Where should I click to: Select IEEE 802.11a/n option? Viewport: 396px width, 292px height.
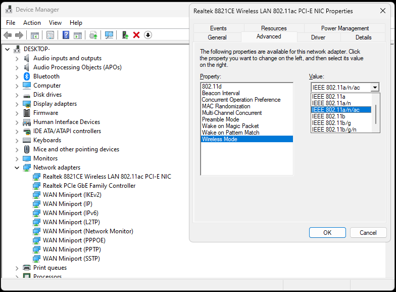click(341, 103)
